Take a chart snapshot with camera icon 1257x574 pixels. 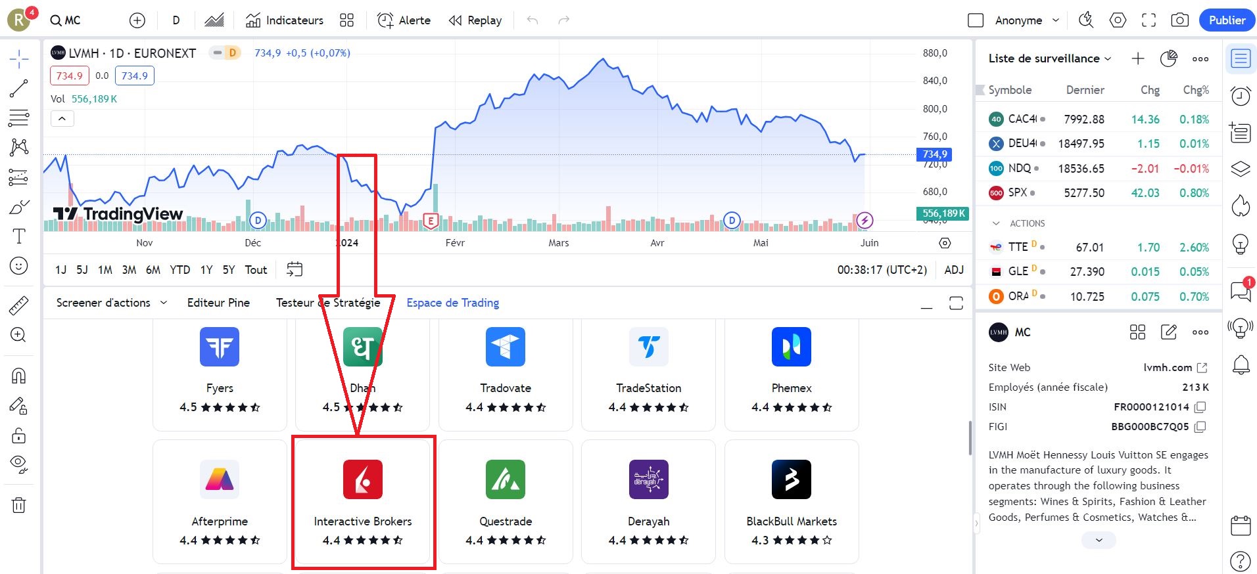(1179, 20)
